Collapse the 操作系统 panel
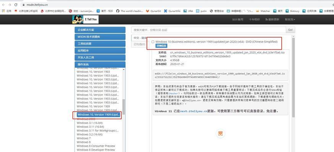 point(100,64)
